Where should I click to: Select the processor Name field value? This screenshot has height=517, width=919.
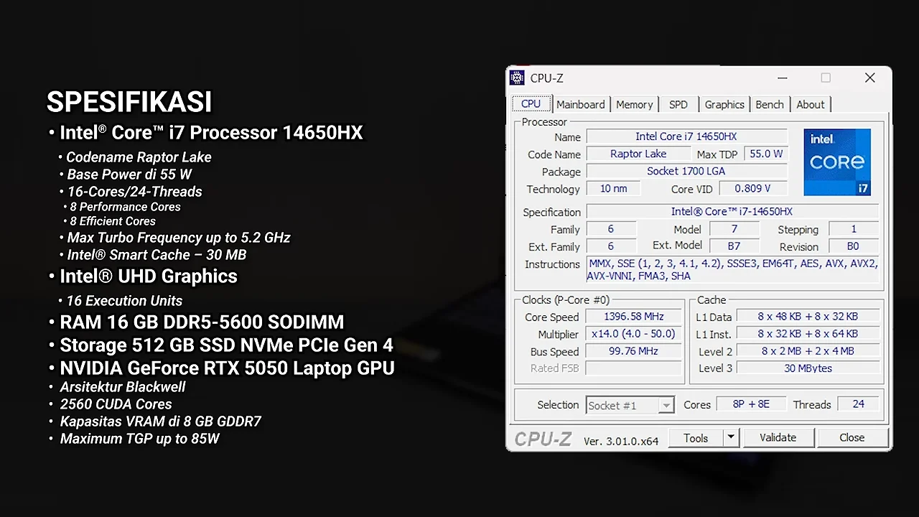click(x=686, y=136)
